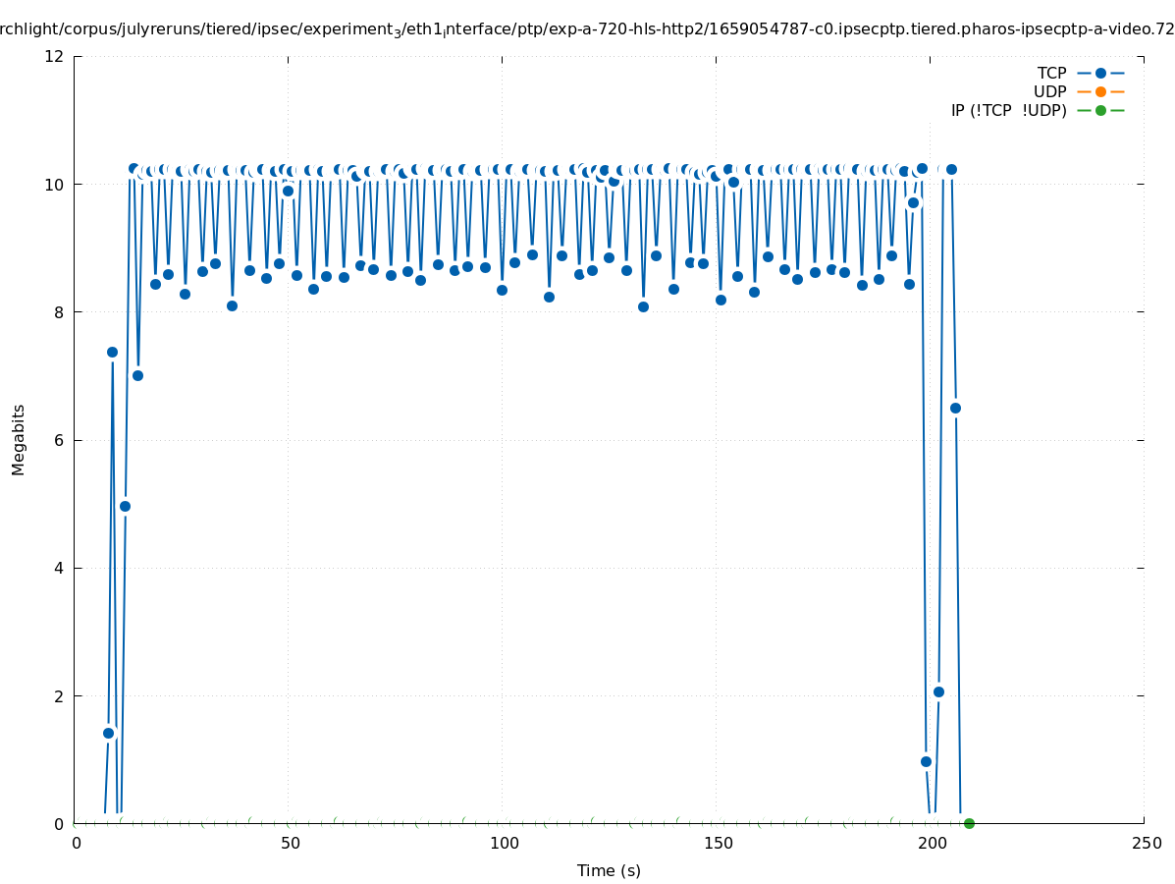Click the 150 tick label on x-axis
This screenshot has width=1175, height=884.
pyautogui.click(x=718, y=843)
